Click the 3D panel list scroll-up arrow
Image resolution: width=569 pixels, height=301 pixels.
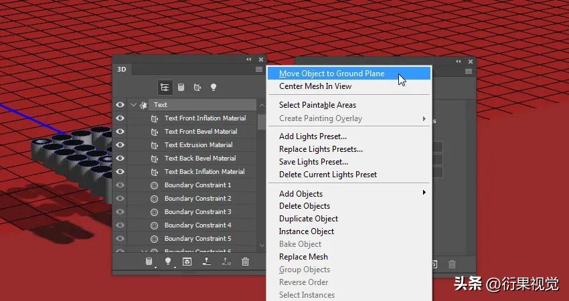coord(262,105)
